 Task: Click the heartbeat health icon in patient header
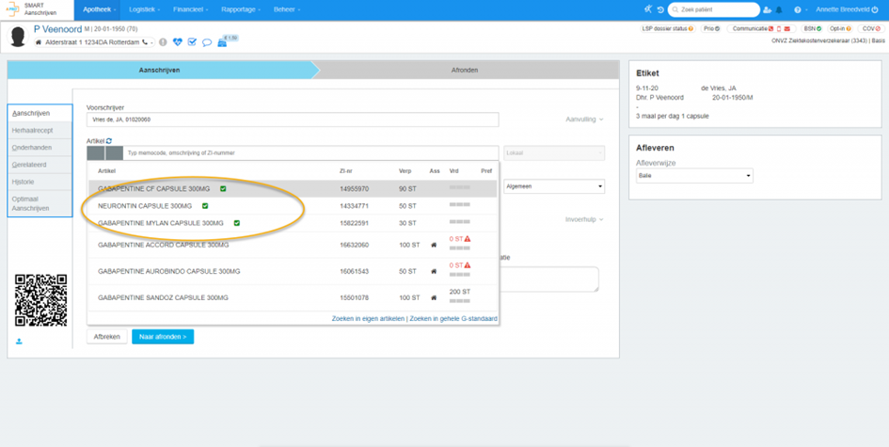click(x=178, y=42)
